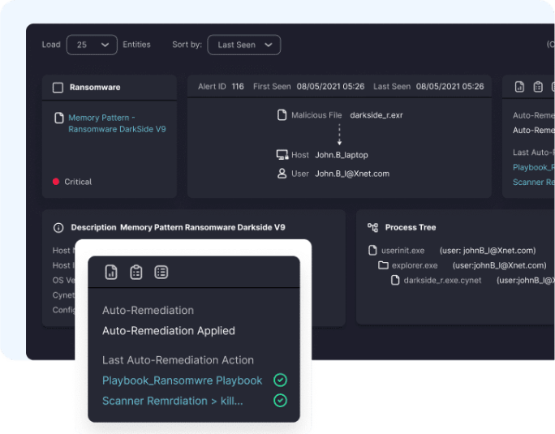Select darkside_r.exe.cynet in process tree
This screenshot has height=434, width=555.
click(441, 280)
